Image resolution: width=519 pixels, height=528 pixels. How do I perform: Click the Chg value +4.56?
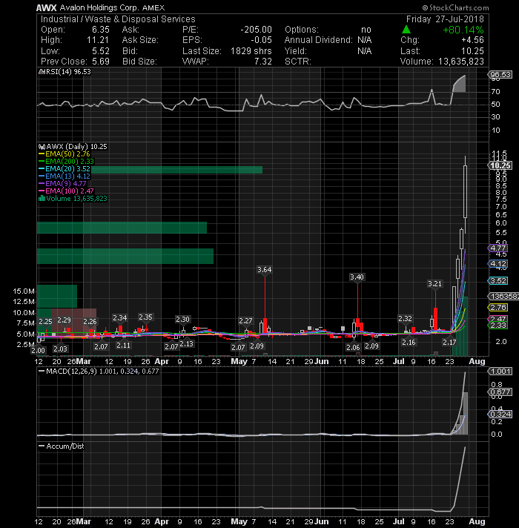[x=473, y=40]
